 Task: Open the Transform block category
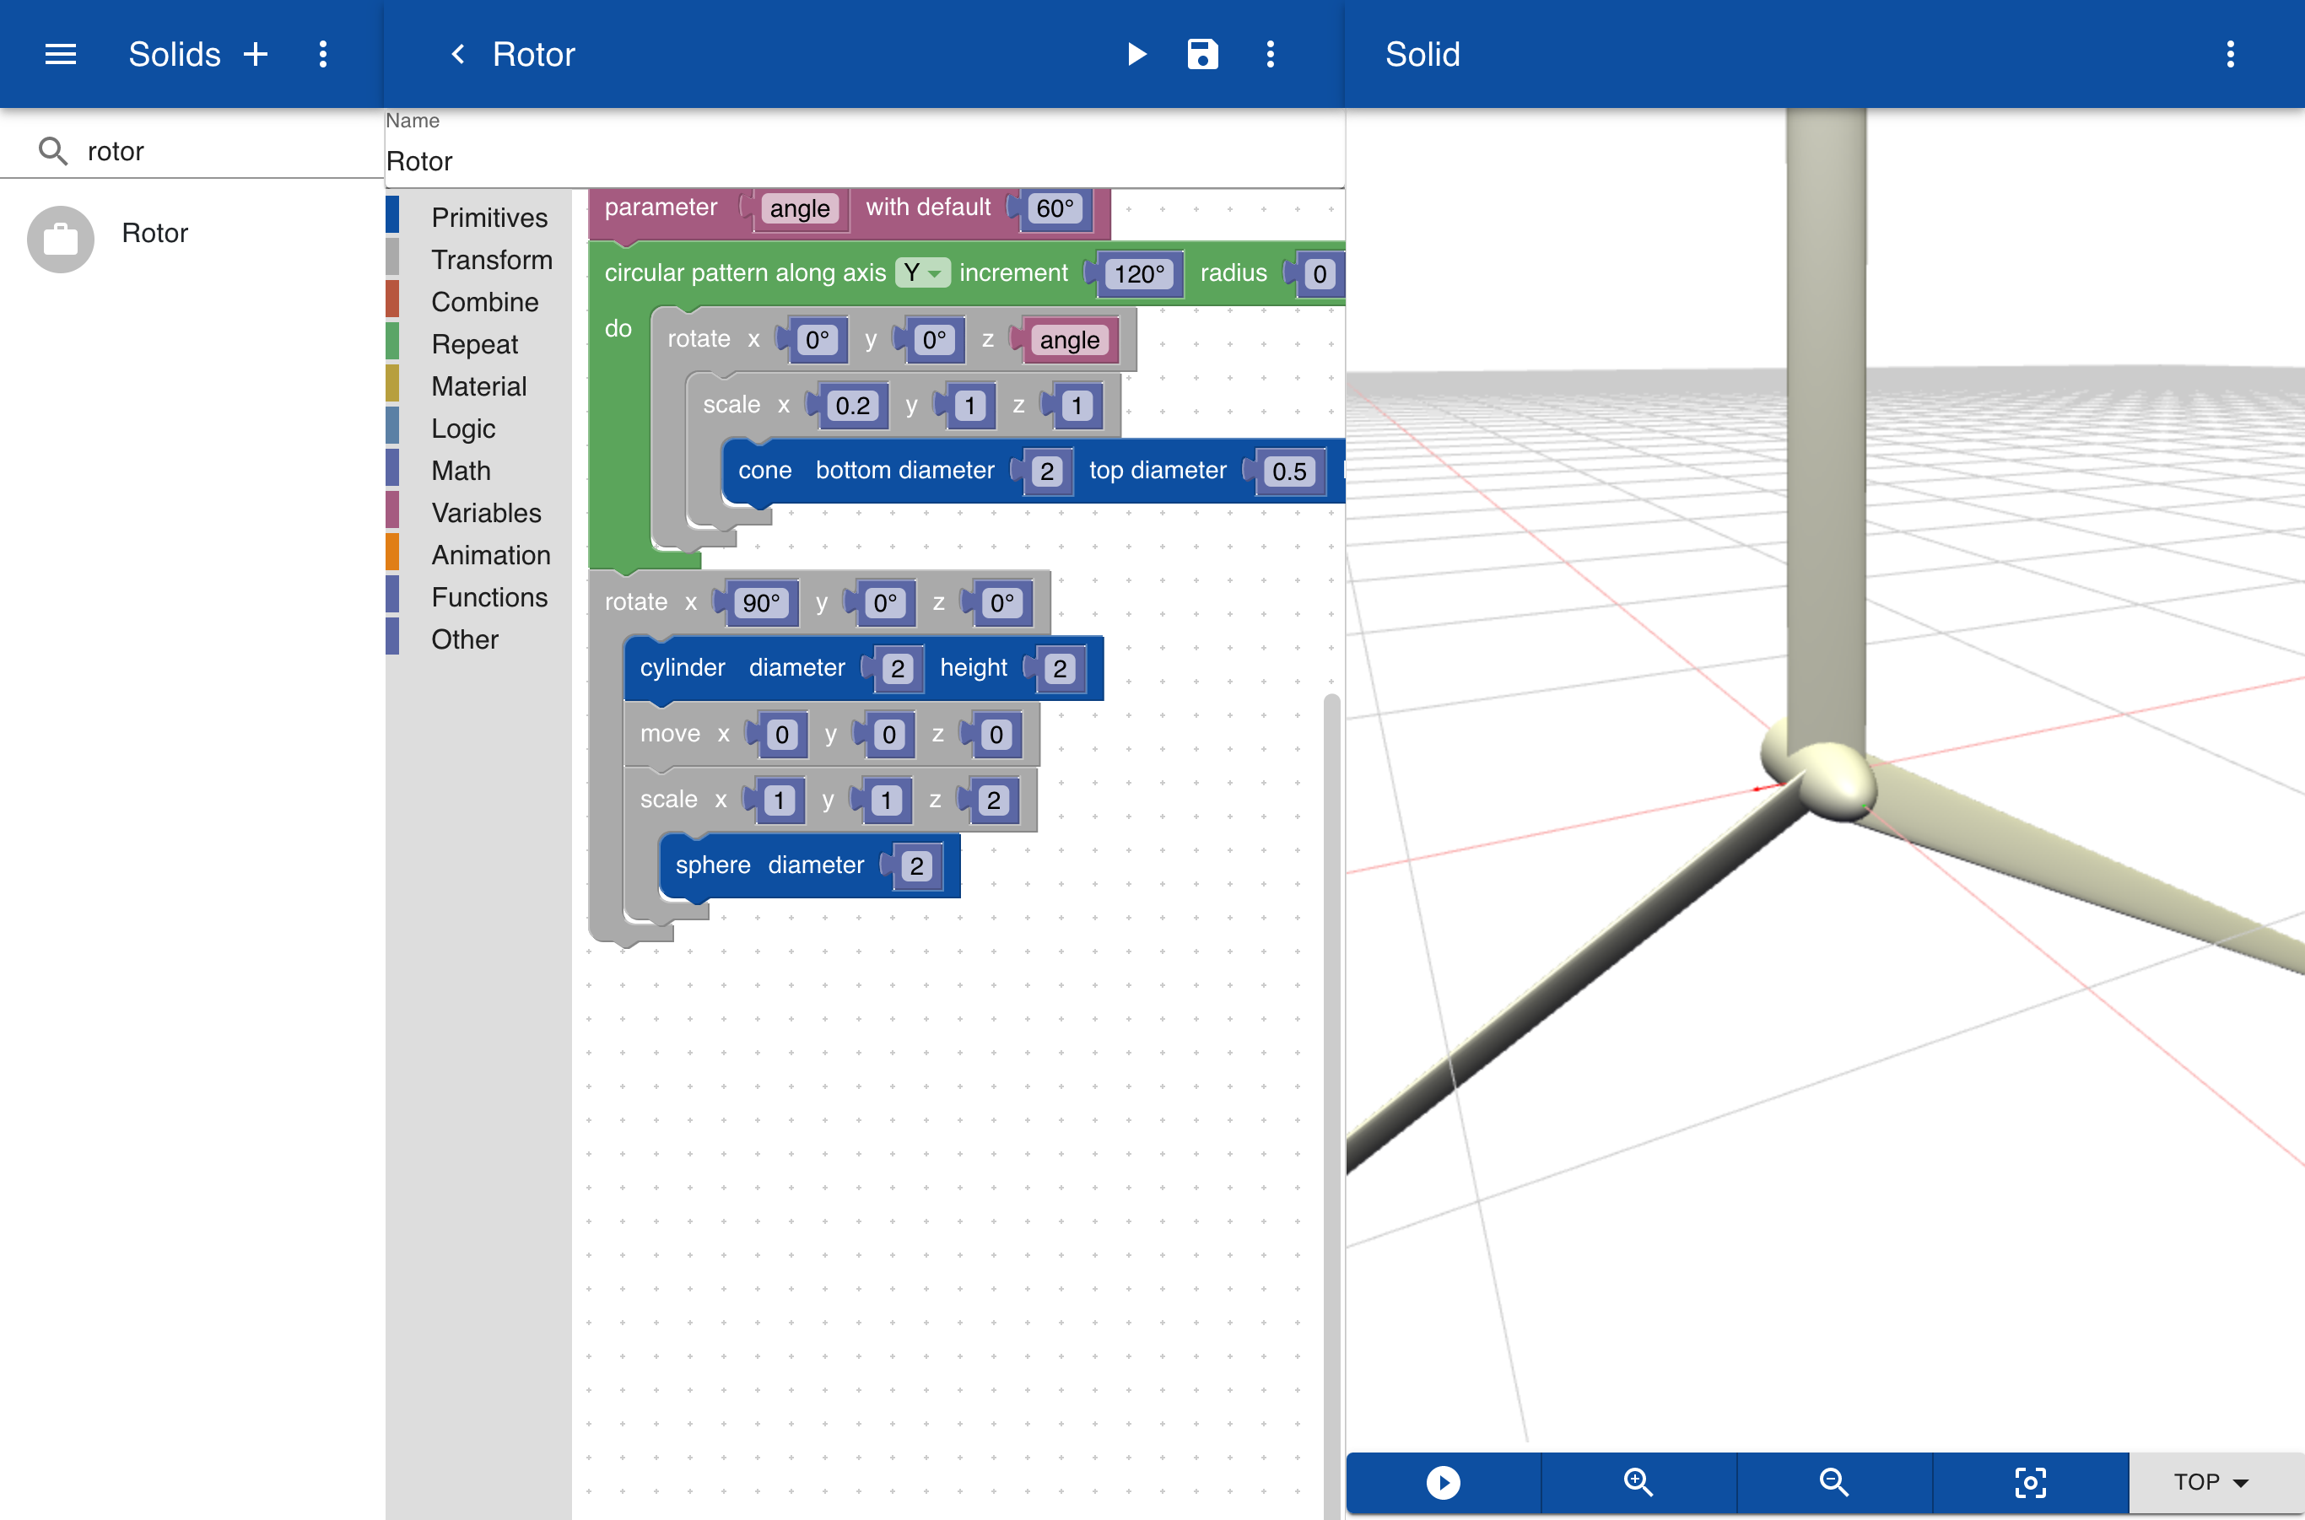coord(492,260)
